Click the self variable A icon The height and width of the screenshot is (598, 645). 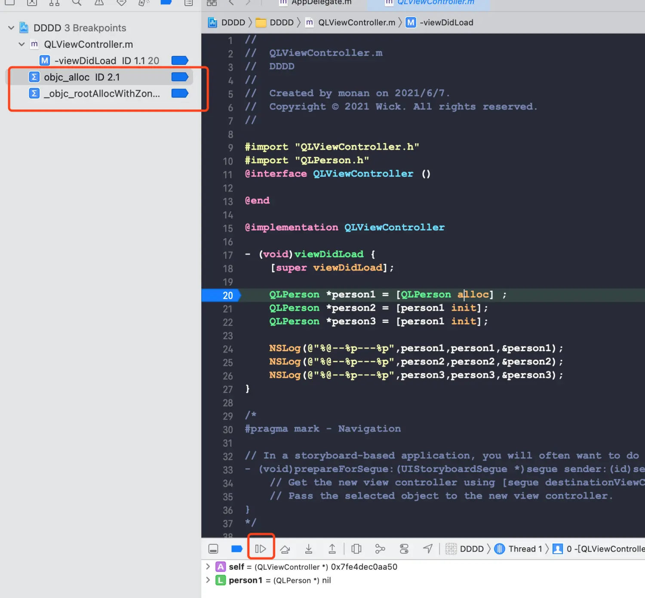click(x=221, y=567)
